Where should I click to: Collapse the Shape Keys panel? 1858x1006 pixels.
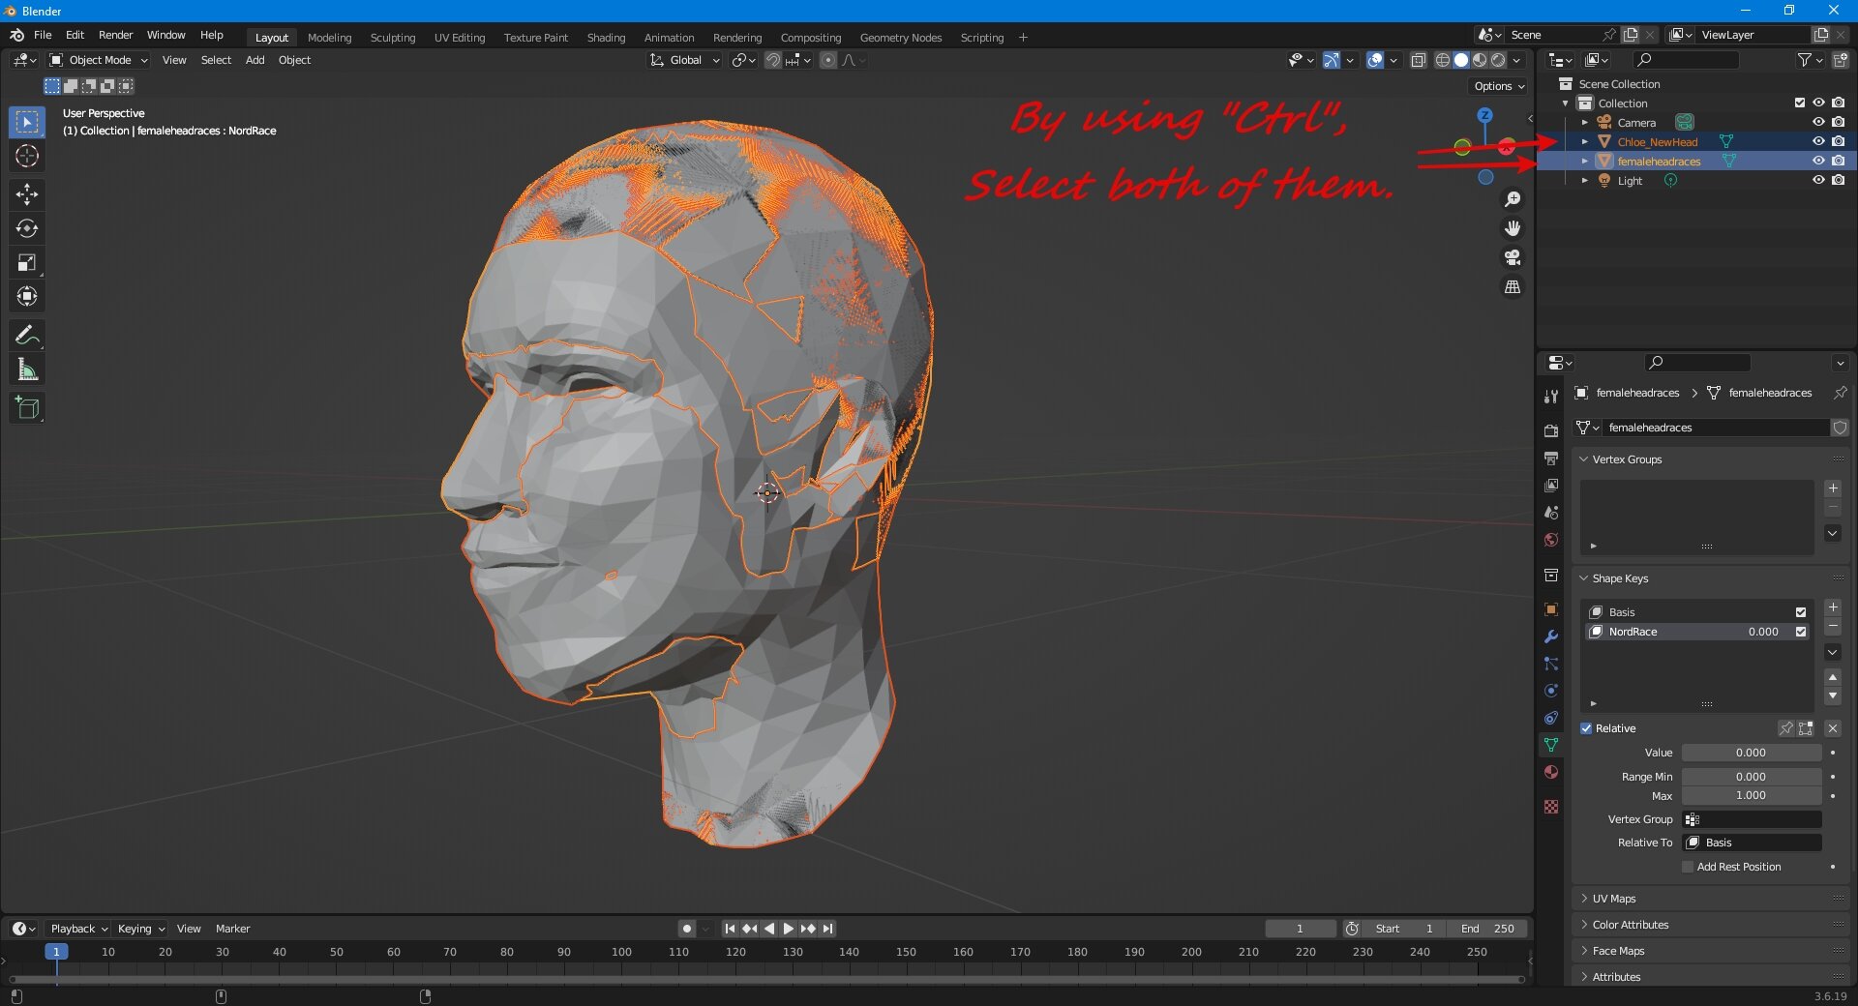[x=1620, y=578]
